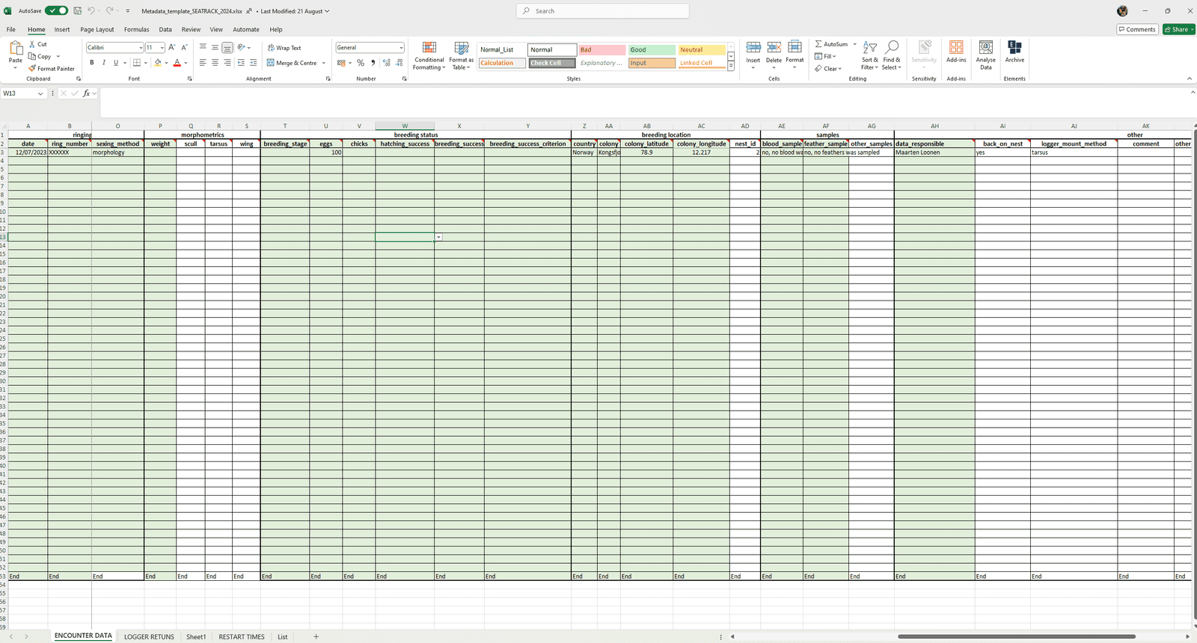This screenshot has width=1197, height=643.
Task: Click the Insert Function fx icon
Action: (87, 93)
